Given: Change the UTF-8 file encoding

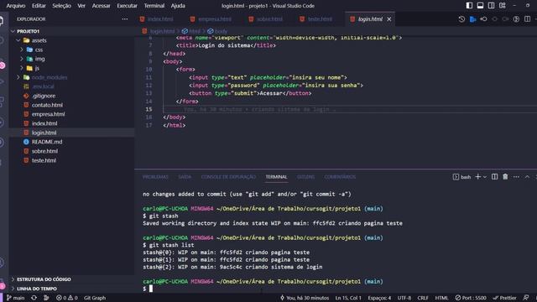Looking at the screenshot, I should coord(404,298).
